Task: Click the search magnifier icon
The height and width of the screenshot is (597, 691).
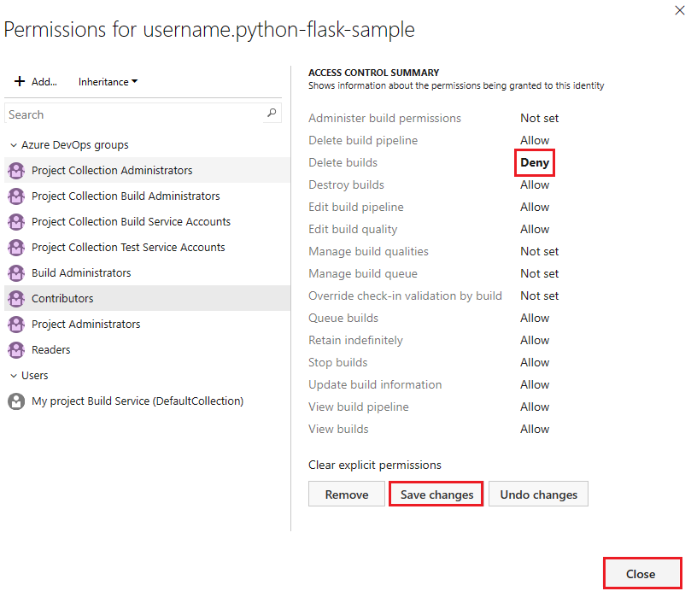Action: pyautogui.click(x=272, y=114)
